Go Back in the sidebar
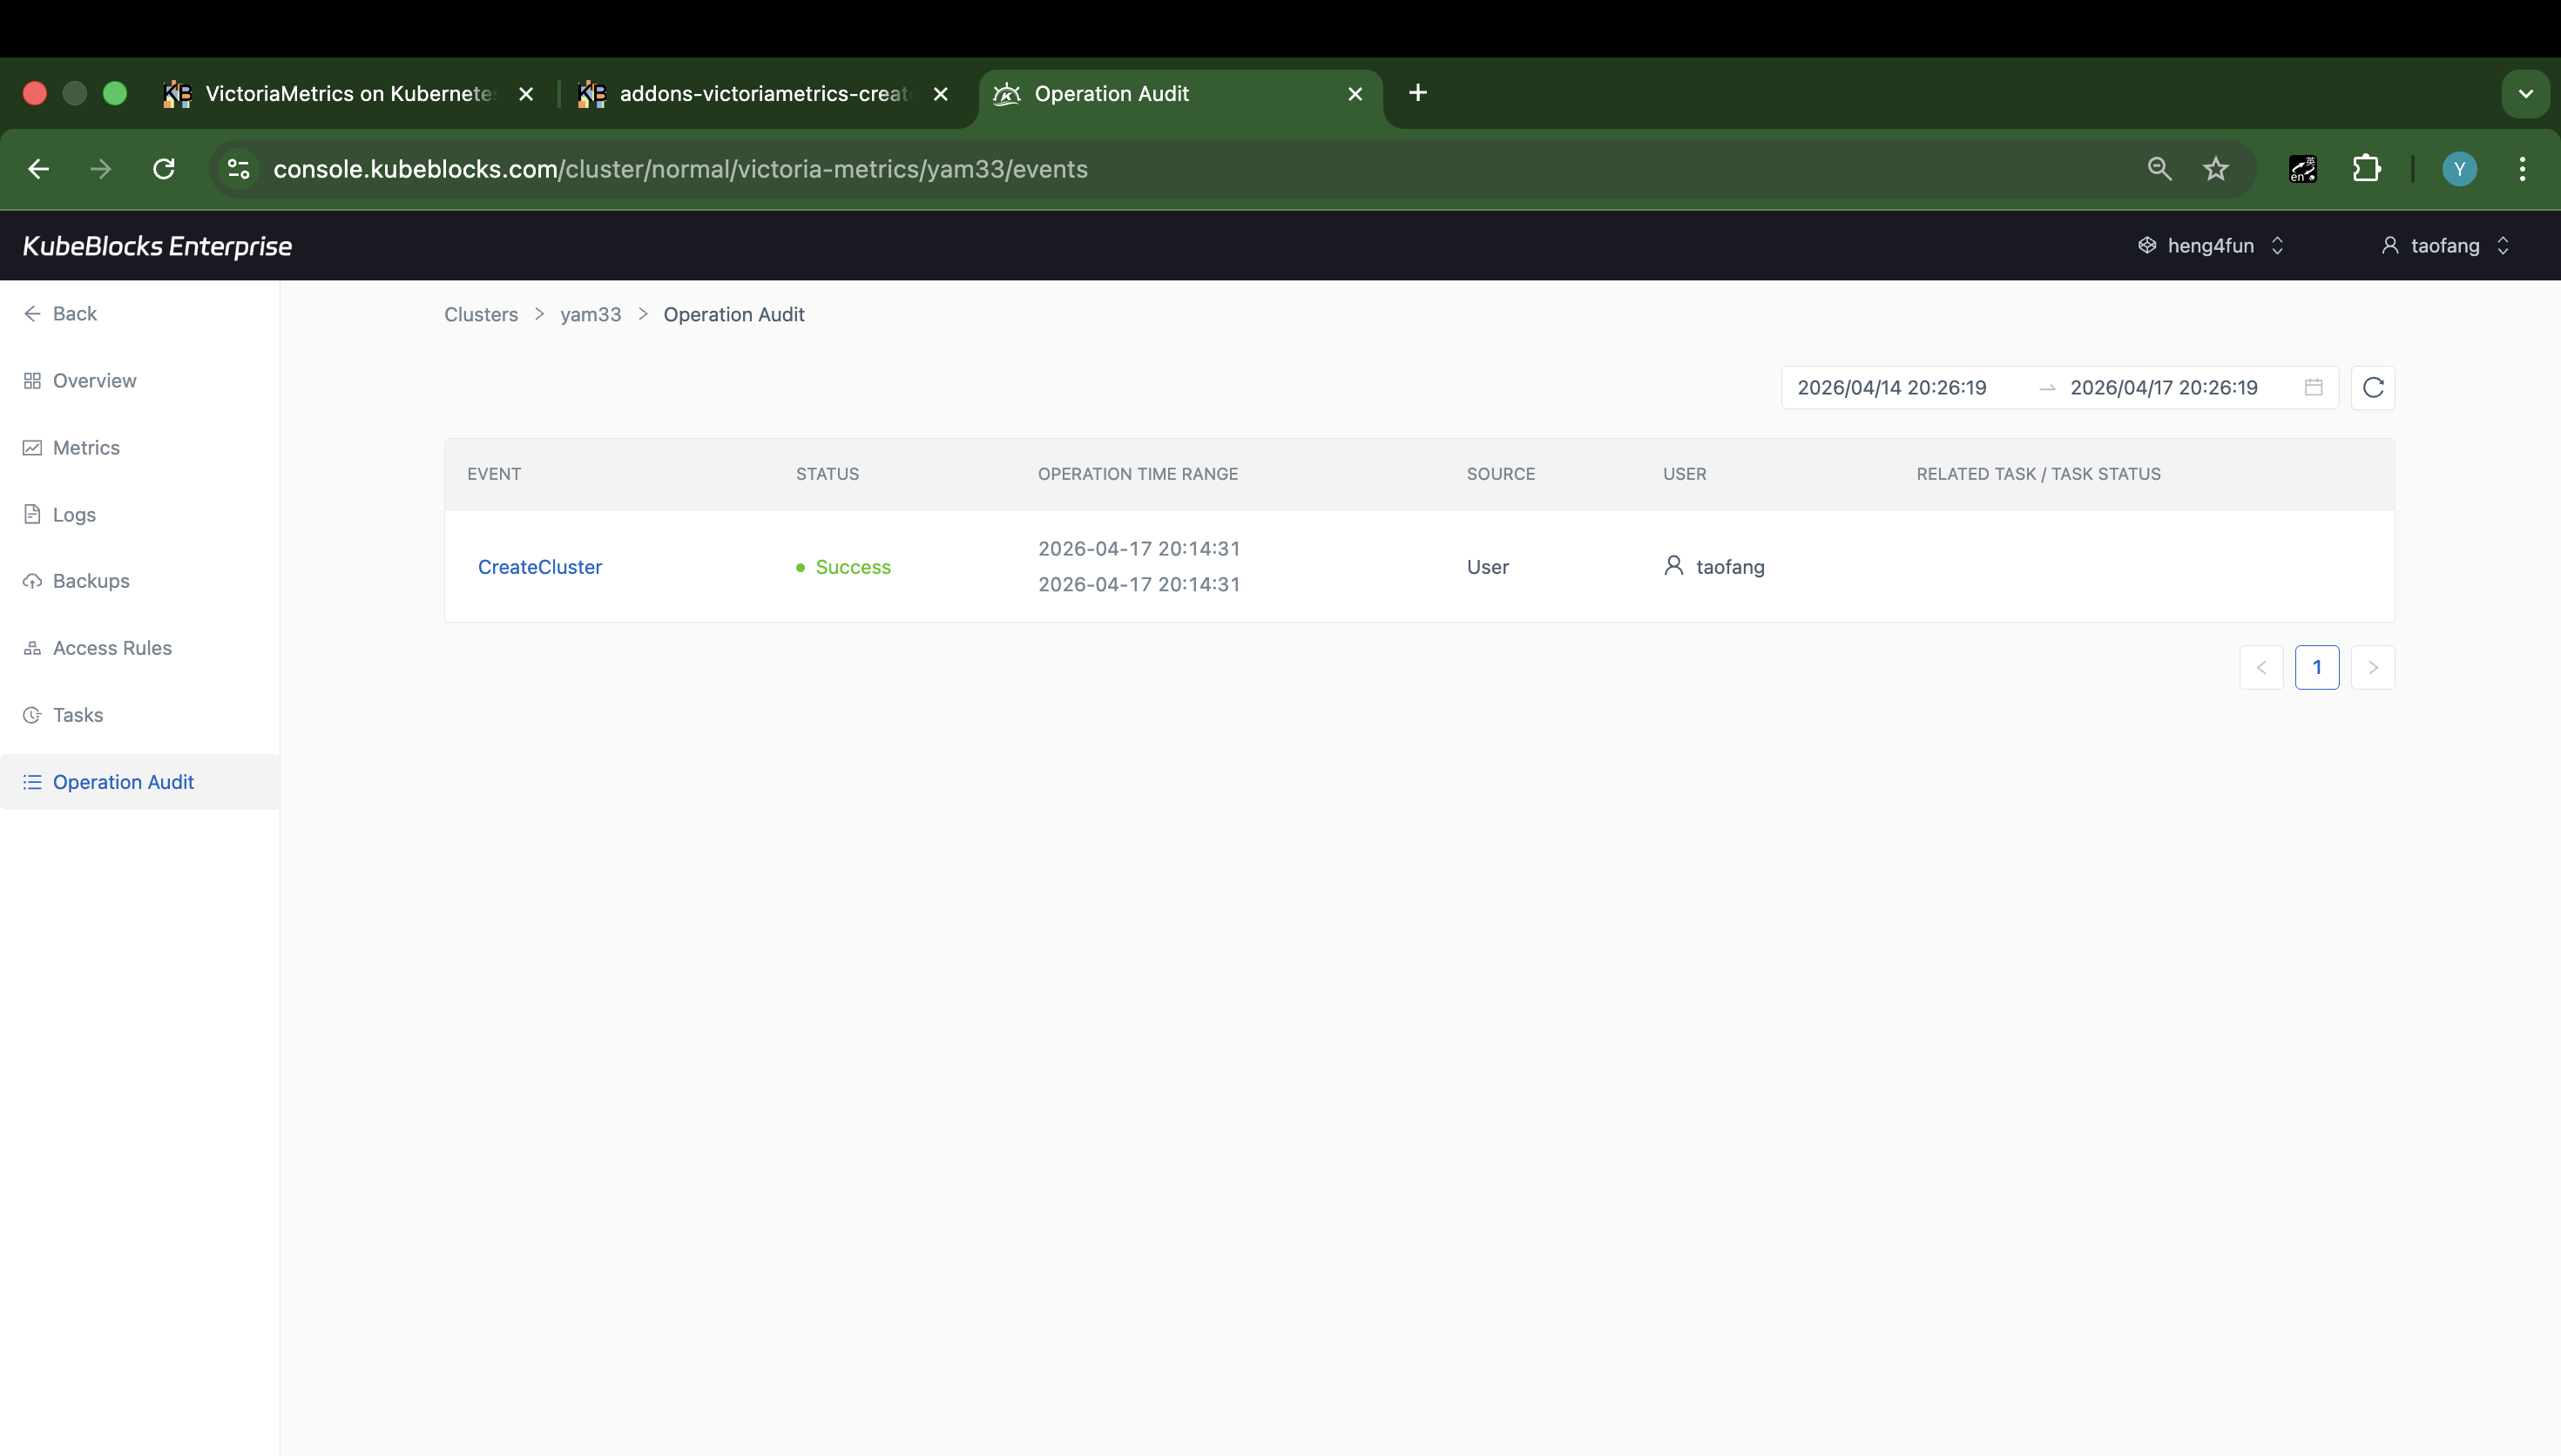 pyautogui.click(x=60, y=313)
